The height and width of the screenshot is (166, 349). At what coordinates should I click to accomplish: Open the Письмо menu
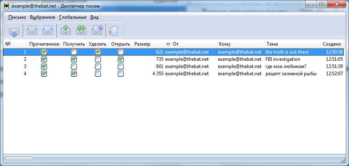[x=17, y=17]
